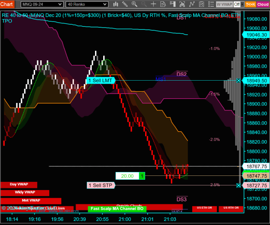Click the Day VWAP red label

(19, 184)
